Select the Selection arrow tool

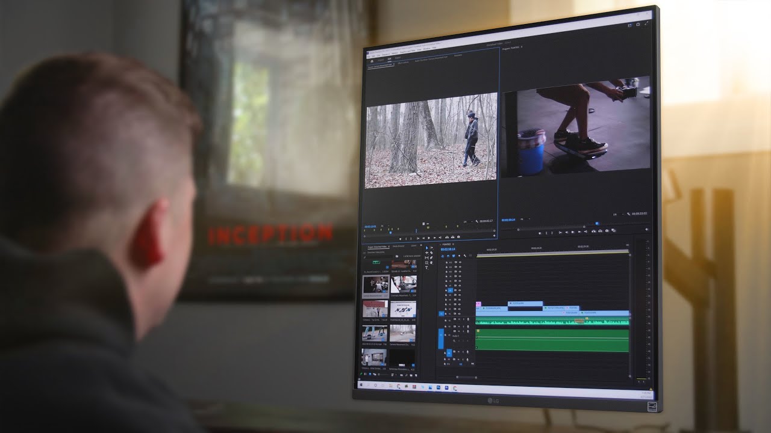pyautogui.click(x=426, y=248)
